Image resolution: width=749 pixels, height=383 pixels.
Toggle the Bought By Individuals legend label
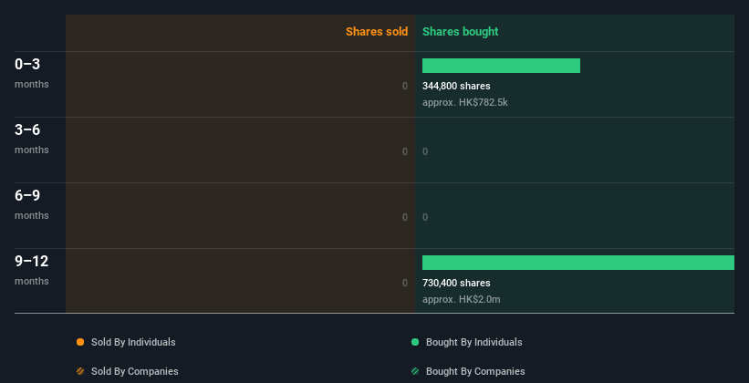pos(473,342)
